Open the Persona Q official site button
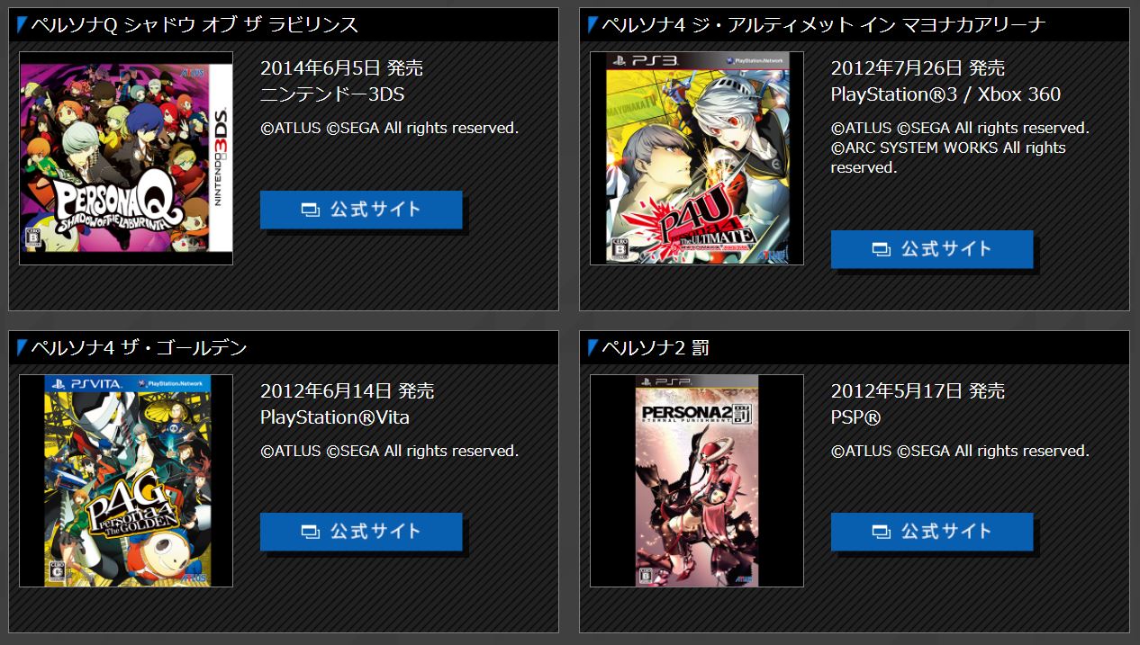This screenshot has width=1140, height=645. click(361, 210)
